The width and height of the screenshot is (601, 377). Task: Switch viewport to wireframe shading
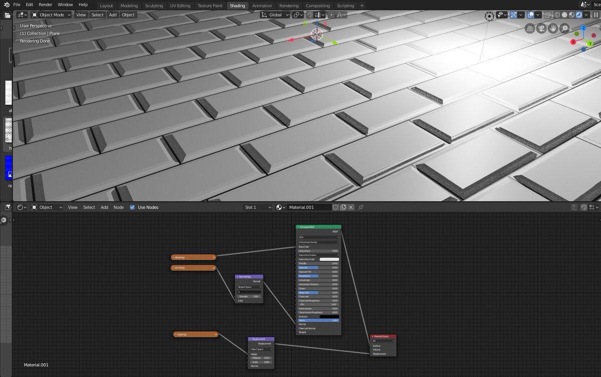coord(557,15)
